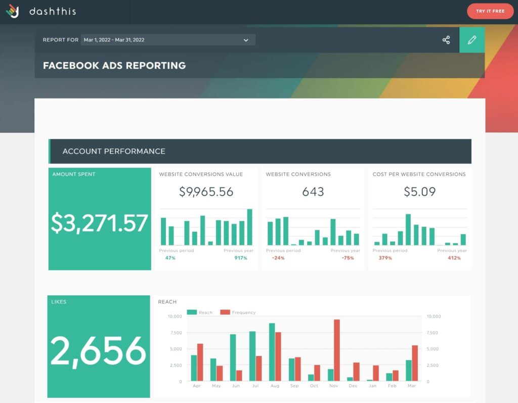This screenshot has height=403, width=518.
Task: Toggle the green Reach legend swatch
Action: (192, 312)
